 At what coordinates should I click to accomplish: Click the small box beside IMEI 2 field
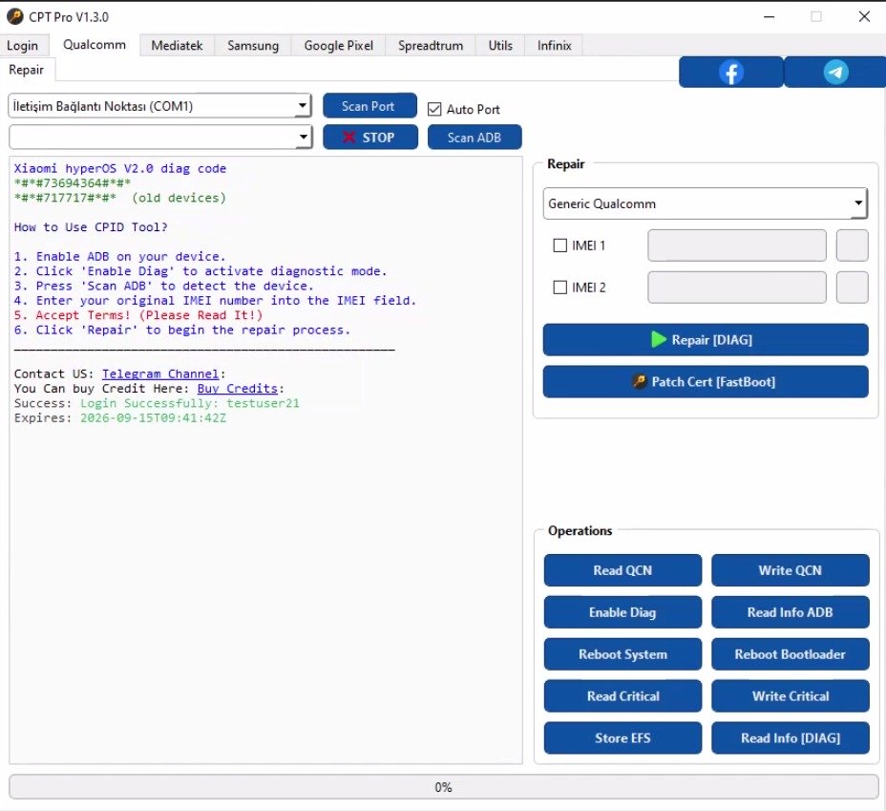pyautogui.click(x=852, y=288)
